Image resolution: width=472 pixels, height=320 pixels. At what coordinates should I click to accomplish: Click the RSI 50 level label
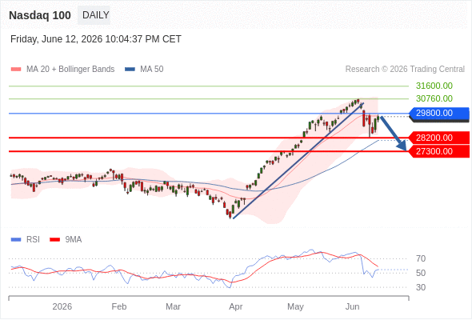[421, 273]
